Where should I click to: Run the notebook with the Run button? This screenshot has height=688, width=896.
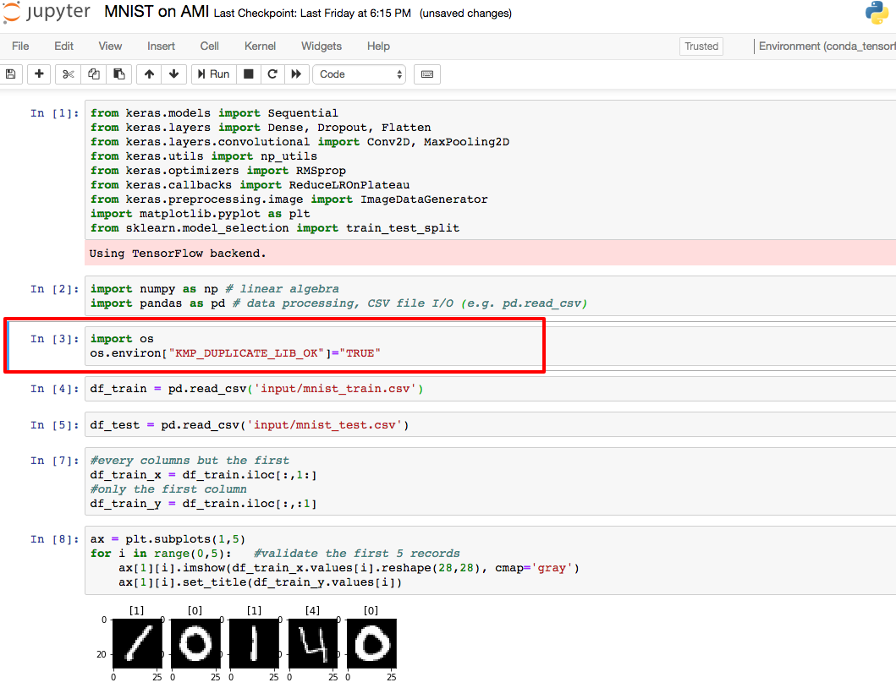tap(213, 74)
